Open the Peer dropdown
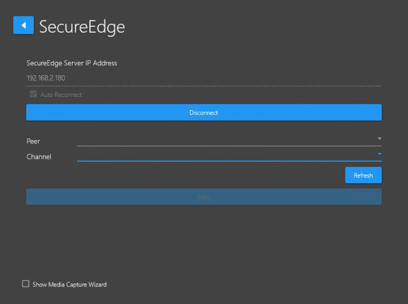This screenshot has height=304, width=408. [229, 140]
